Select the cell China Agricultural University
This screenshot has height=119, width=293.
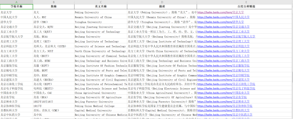[101, 93]
